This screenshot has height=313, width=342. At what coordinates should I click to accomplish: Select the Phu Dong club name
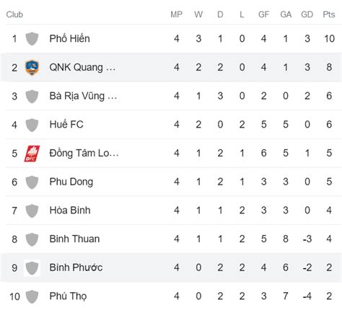pyautogui.click(x=71, y=182)
